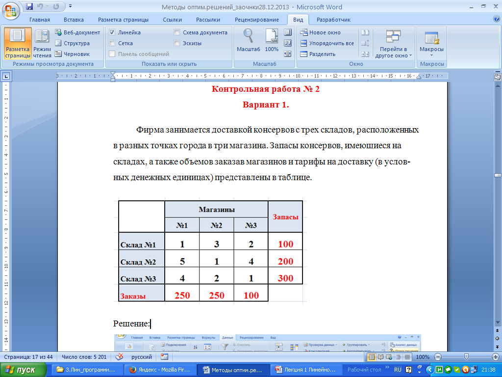Open the Масштаб zoom dialog
The height and width of the screenshot is (377, 502).
(x=249, y=40)
